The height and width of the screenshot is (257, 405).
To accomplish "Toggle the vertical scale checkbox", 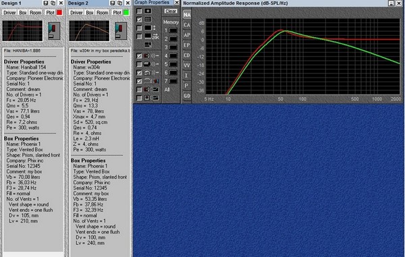I will [139, 28].
